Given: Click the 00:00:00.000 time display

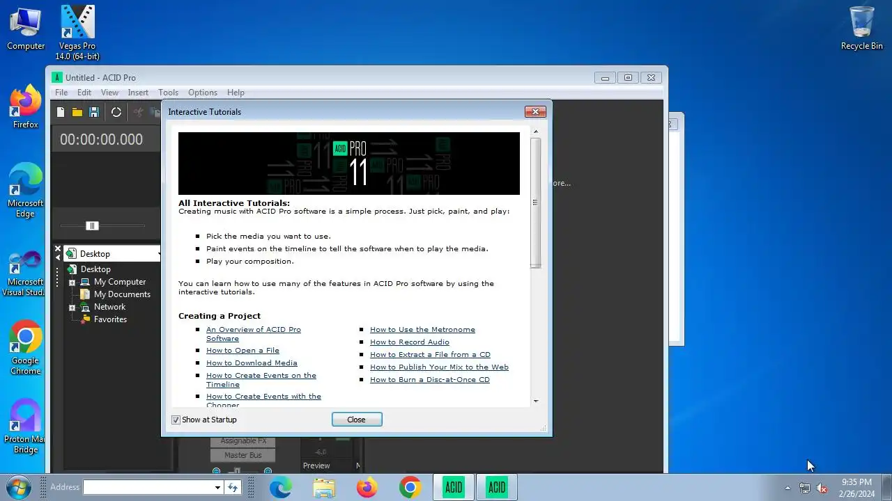Looking at the screenshot, I should [x=101, y=140].
